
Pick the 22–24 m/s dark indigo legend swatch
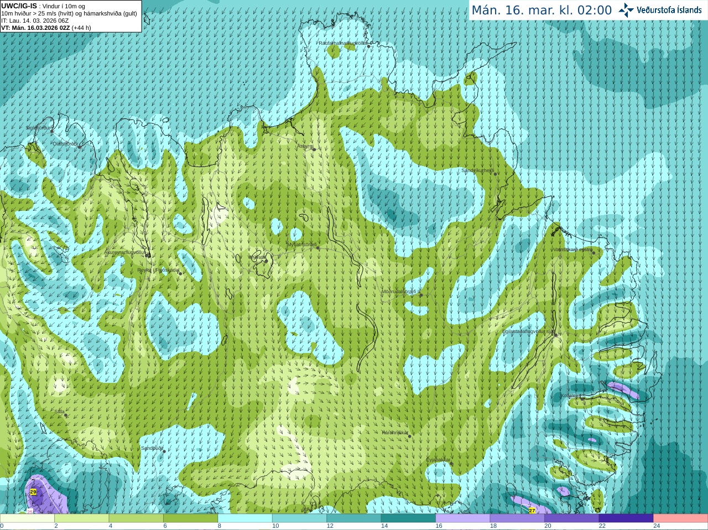[626, 518]
